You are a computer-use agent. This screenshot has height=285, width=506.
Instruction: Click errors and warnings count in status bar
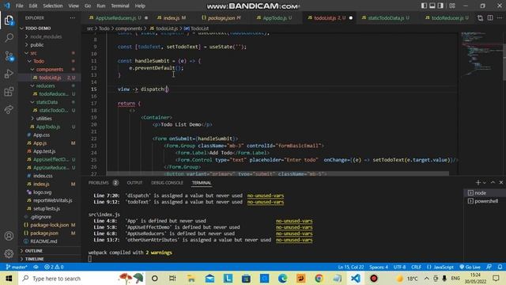point(54,268)
